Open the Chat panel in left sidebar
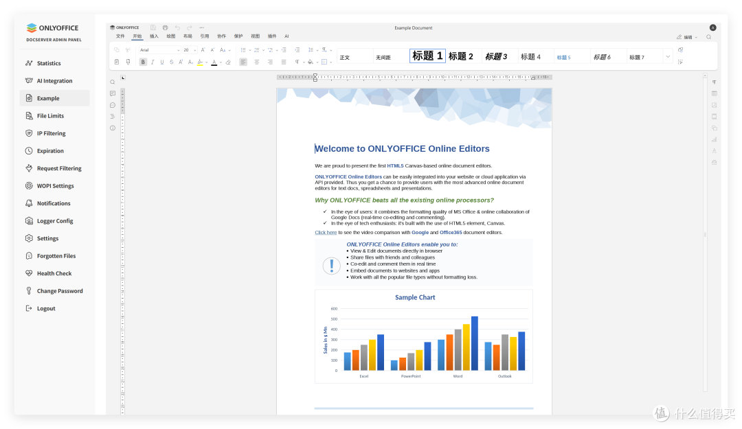 113,105
